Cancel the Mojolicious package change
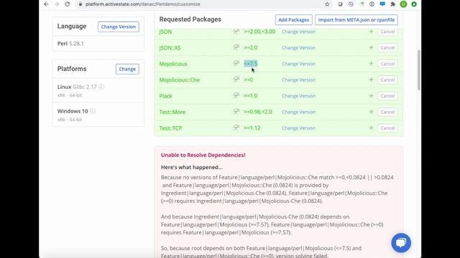This screenshot has height=258, width=460. click(x=387, y=64)
